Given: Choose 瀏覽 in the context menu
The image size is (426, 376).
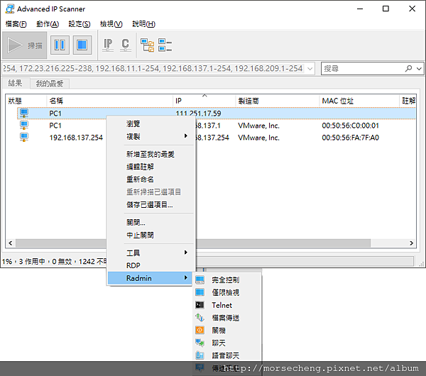Looking at the screenshot, I should [151, 123].
